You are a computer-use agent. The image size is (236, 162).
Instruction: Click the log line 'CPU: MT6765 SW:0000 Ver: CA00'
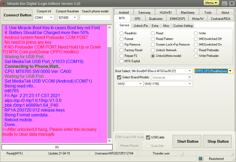coord(38,71)
